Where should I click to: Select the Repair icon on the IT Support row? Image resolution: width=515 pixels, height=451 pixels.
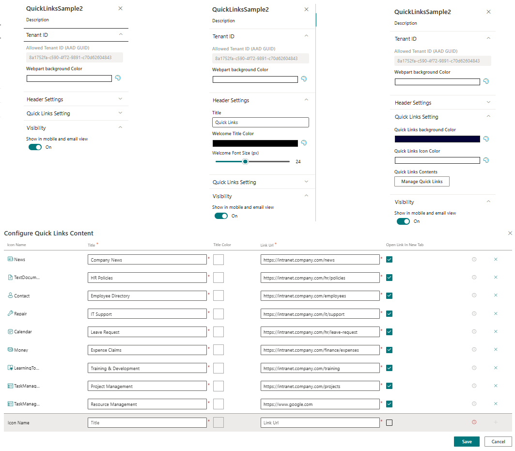coord(10,313)
